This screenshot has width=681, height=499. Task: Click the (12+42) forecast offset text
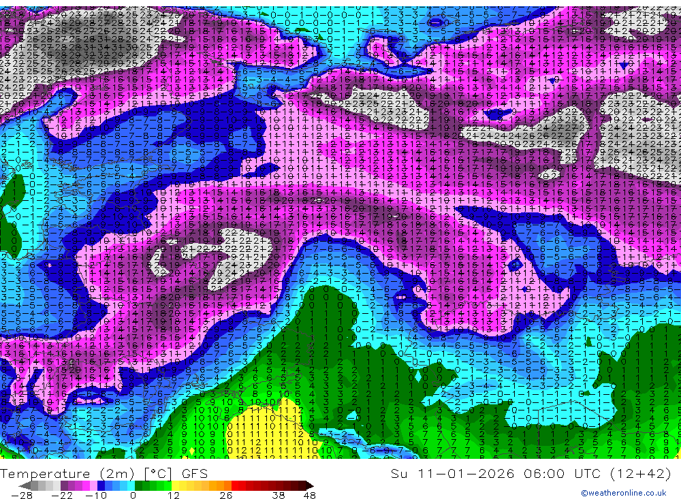pos(641,473)
